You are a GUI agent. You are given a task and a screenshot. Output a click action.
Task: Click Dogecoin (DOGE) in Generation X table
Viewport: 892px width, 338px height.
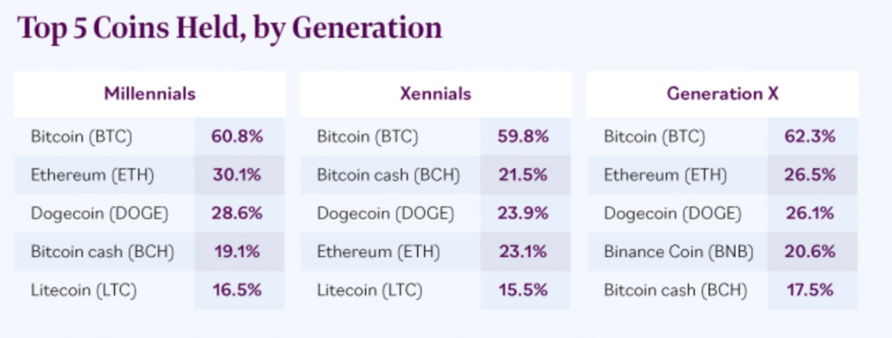[x=673, y=214]
